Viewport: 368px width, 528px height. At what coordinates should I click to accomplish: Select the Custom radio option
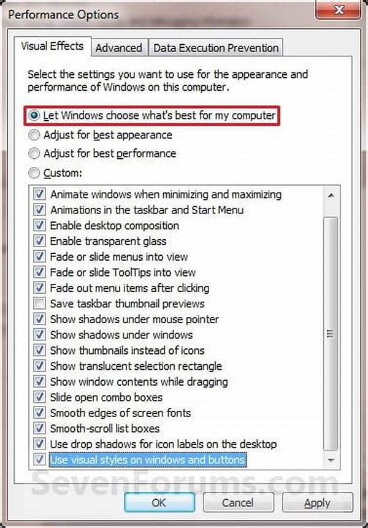pyautogui.click(x=35, y=173)
